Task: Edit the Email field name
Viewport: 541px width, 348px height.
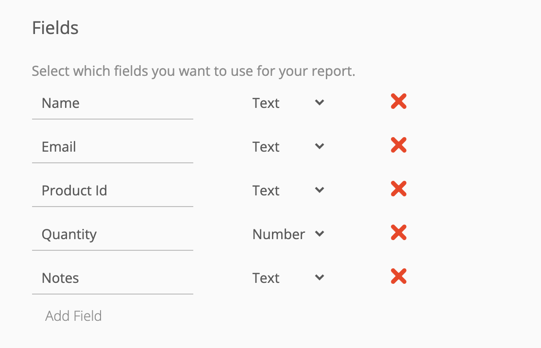Action: [112, 147]
